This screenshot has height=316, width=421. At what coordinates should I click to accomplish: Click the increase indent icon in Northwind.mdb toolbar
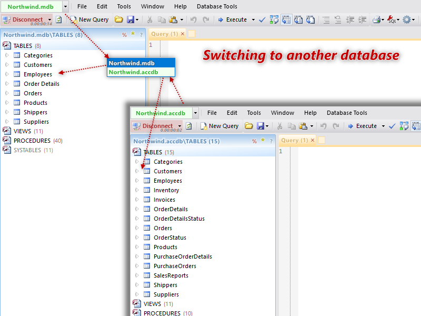click(x=363, y=19)
